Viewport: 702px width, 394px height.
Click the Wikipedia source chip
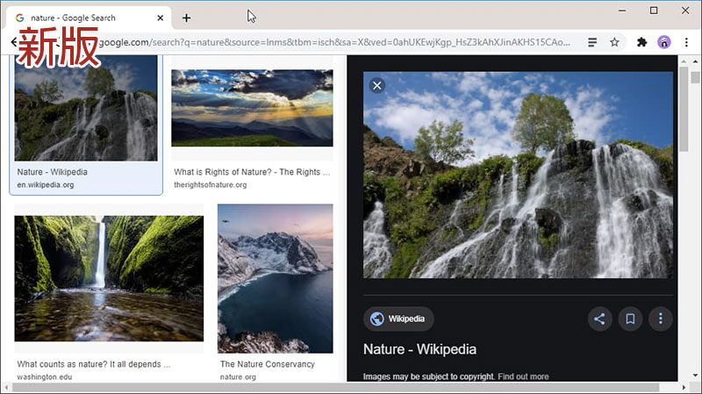point(398,319)
